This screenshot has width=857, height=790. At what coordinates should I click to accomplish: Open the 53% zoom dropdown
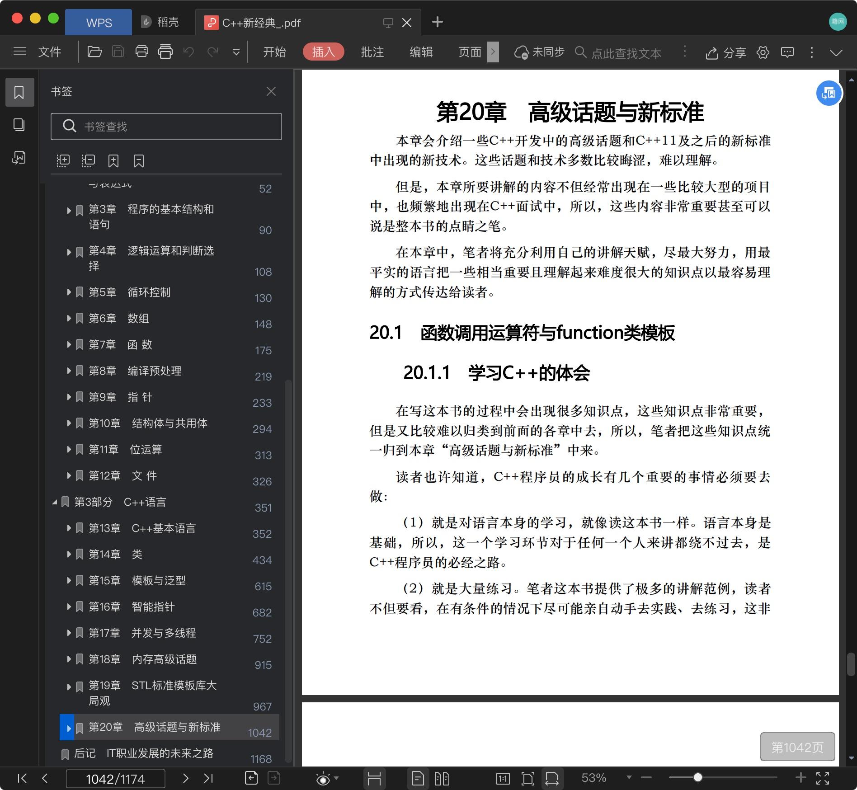pyautogui.click(x=629, y=778)
